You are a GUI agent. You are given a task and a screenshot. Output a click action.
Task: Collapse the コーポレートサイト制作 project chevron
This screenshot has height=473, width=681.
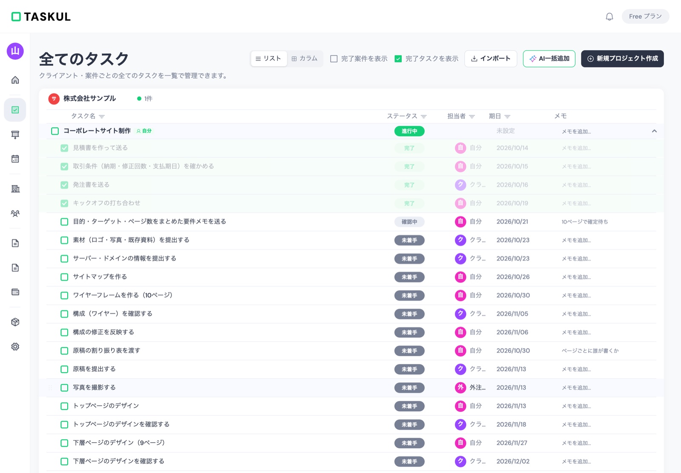654,131
